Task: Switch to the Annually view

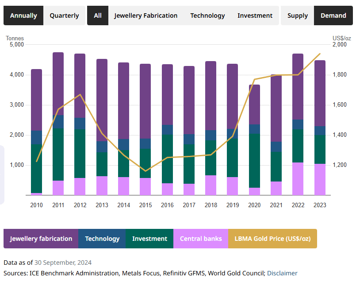Action: point(23,15)
